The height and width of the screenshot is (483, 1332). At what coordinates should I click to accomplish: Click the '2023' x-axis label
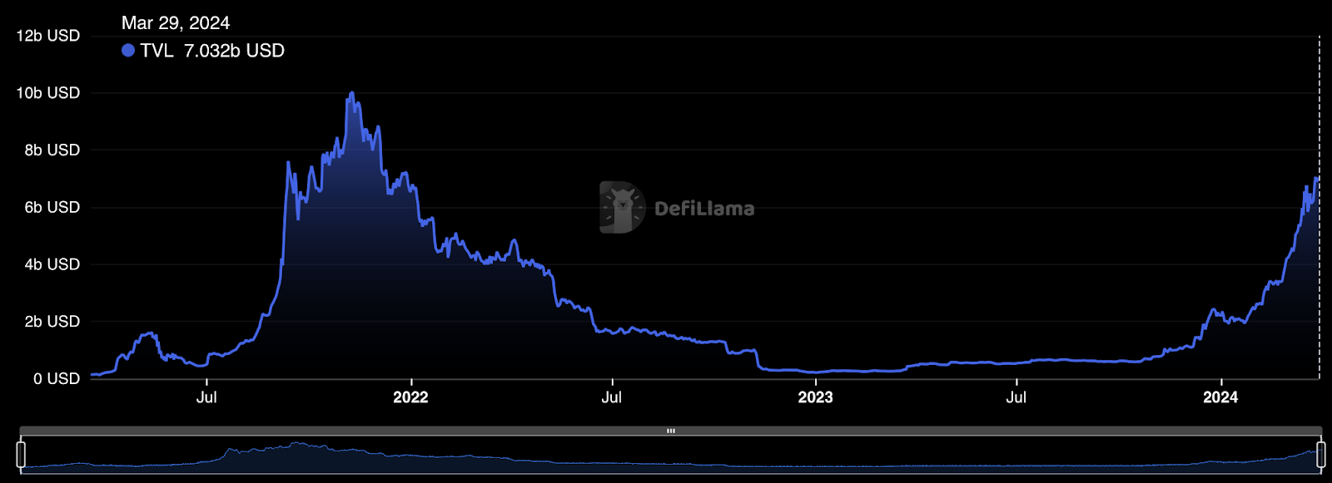(x=815, y=397)
